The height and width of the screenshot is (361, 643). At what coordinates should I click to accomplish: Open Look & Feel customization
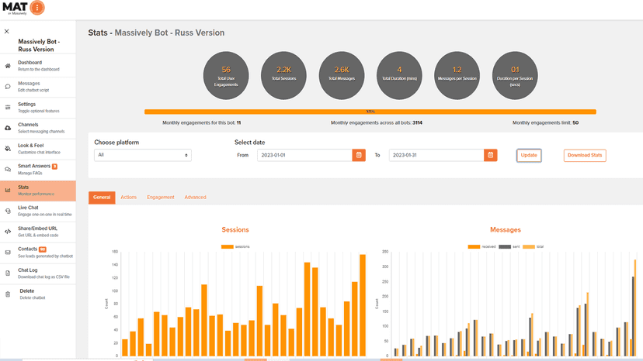(38, 149)
